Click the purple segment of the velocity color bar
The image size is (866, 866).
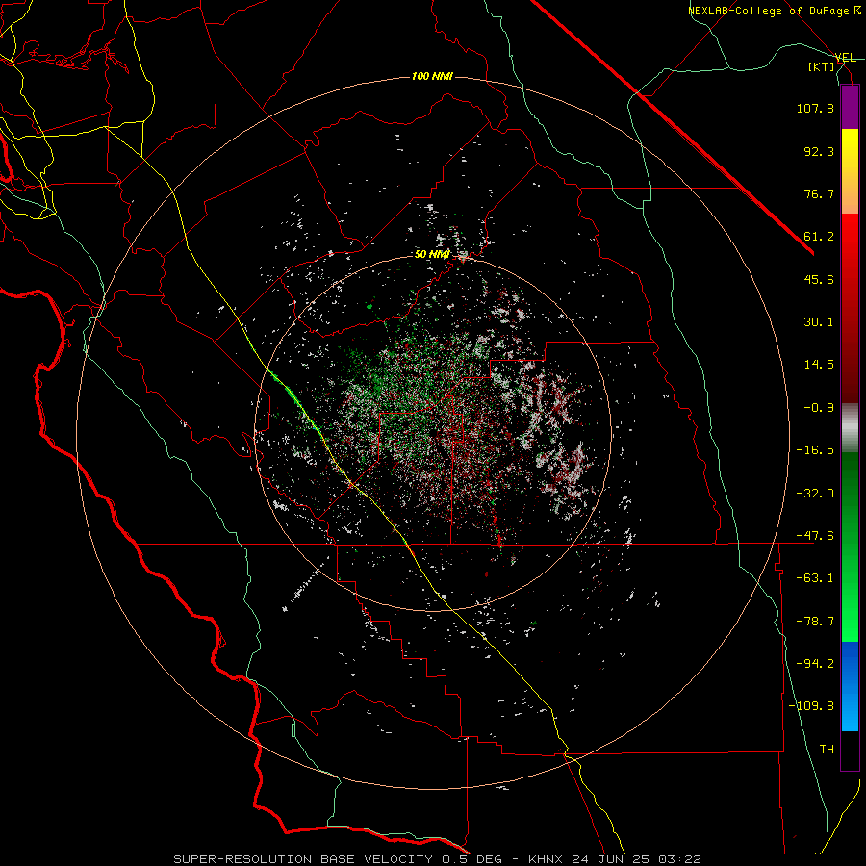[x=850, y=107]
